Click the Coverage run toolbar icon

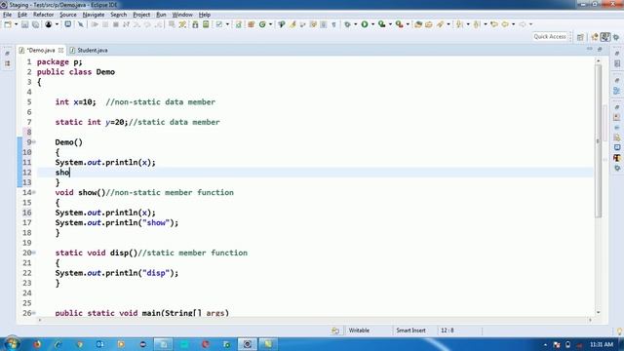pyautogui.click(x=381, y=24)
